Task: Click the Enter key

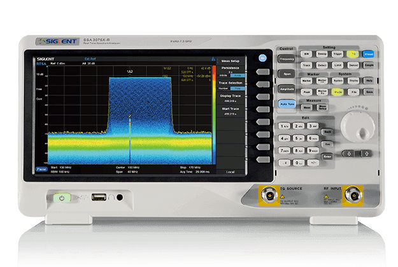Action: click(327, 156)
